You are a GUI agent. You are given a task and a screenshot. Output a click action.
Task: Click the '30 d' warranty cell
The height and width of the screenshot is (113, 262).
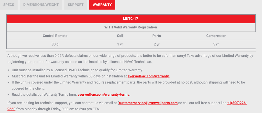[x=55, y=44]
